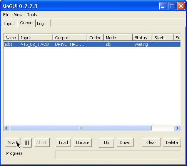This screenshot has height=166, width=187.
Task: Switch to the Input tab
Action: coord(9,23)
